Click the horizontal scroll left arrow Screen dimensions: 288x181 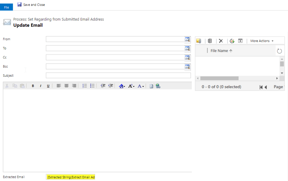point(198,78)
